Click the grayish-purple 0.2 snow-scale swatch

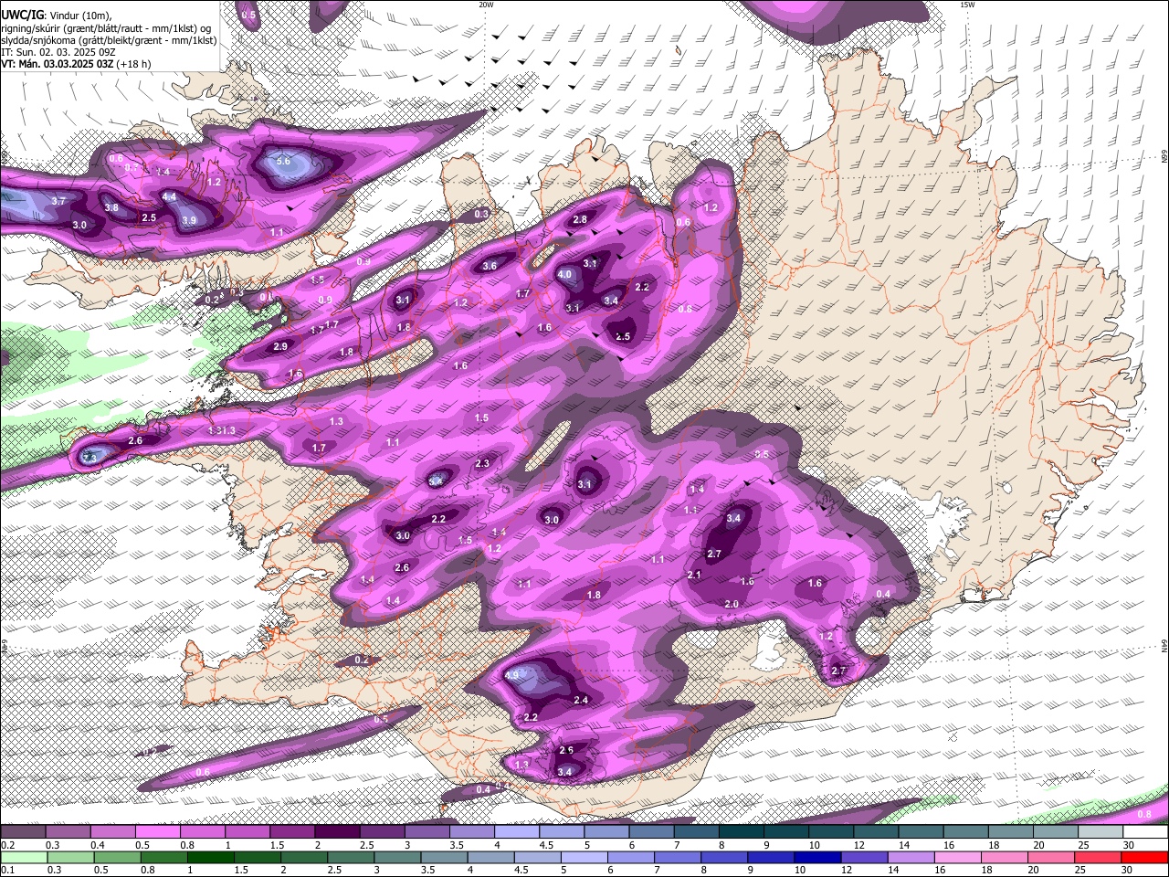[x=23, y=832]
